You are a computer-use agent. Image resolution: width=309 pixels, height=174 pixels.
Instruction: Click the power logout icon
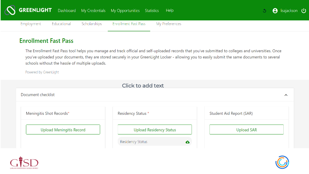[304, 11]
